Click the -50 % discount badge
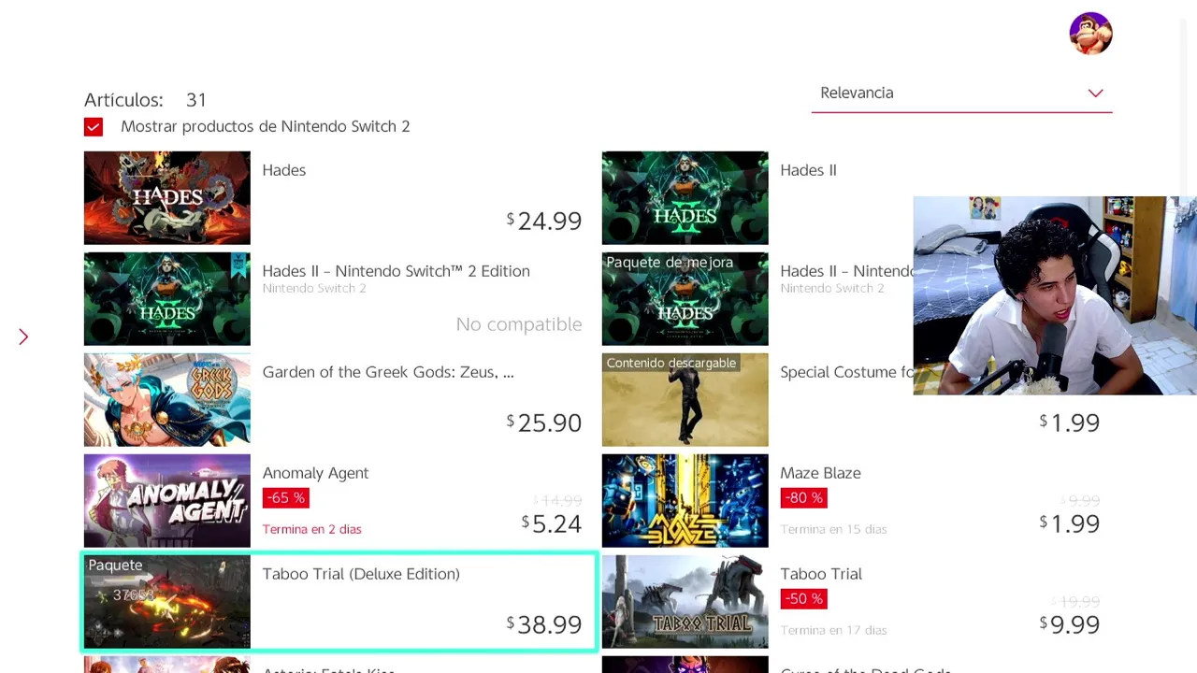 pos(803,599)
